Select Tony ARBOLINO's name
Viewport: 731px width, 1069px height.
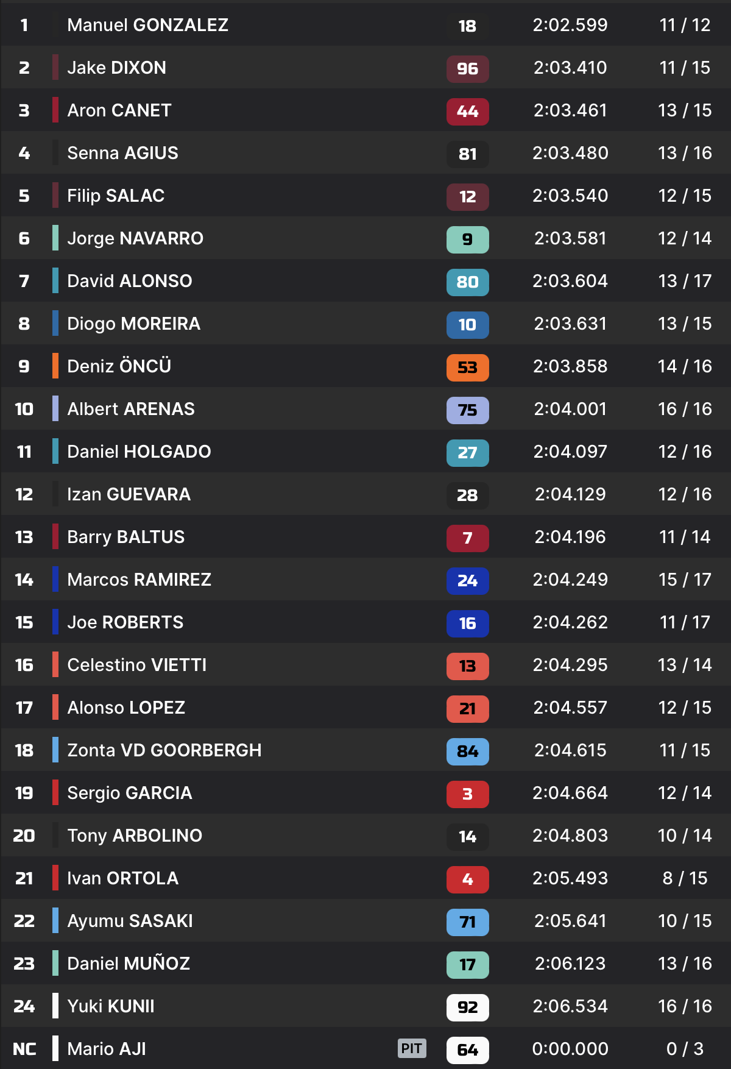(135, 836)
